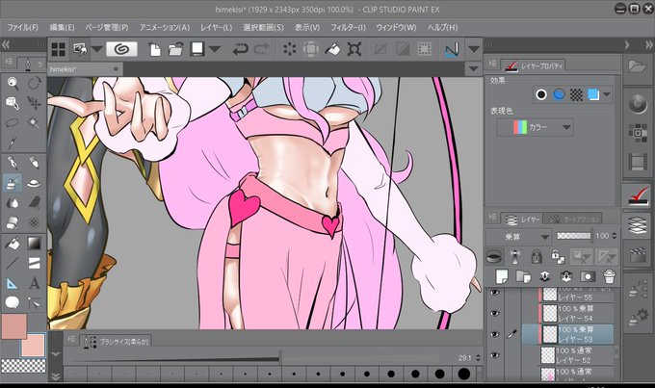Screen dimensions: 655x388
Task: Delete the selected layer with trash icon
Action: coord(610,276)
